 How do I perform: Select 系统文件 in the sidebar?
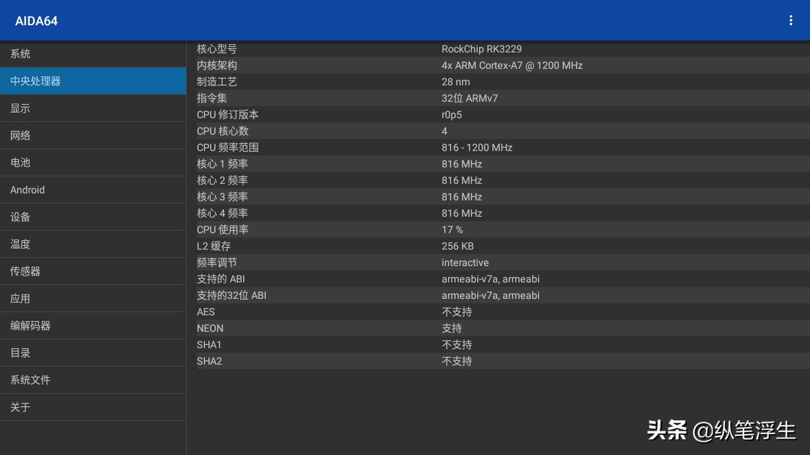point(93,380)
